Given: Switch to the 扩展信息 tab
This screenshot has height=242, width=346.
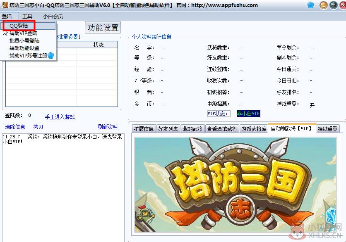Looking at the screenshot, I should click(144, 129).
